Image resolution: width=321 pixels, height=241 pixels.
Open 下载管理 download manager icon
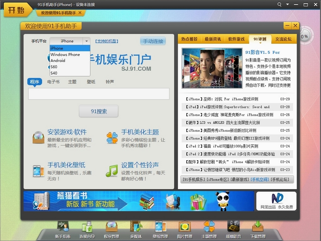point(257,228)
